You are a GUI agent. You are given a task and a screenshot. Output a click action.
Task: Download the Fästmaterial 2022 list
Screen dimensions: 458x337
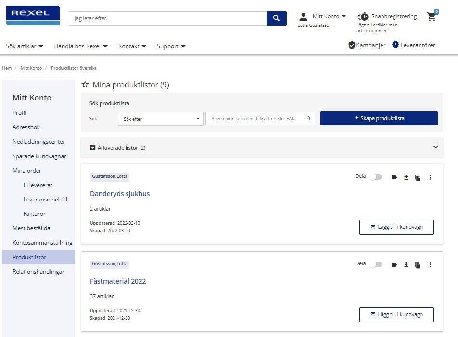coord(406,265)
